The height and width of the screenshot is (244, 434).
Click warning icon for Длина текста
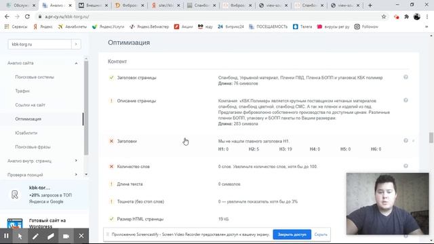(111, 184)
